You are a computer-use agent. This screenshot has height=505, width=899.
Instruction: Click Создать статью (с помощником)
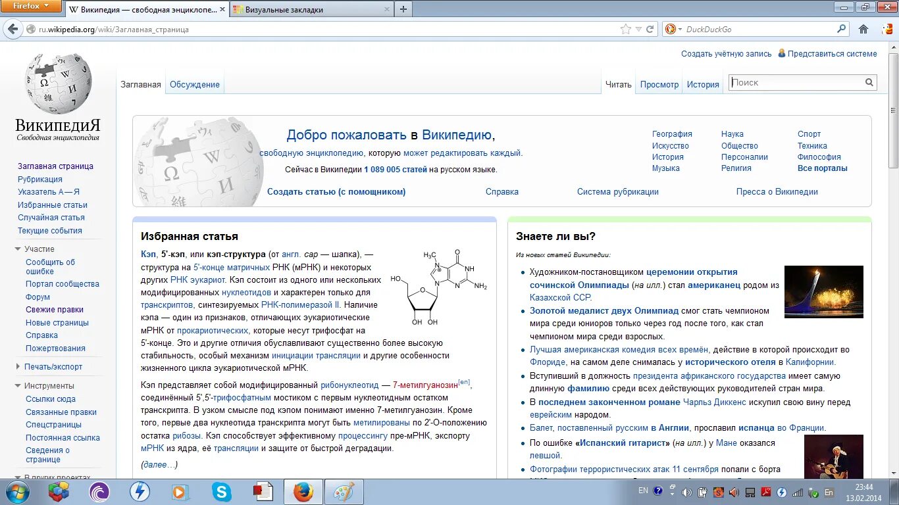pyautogui.click(x=336, y=192)
